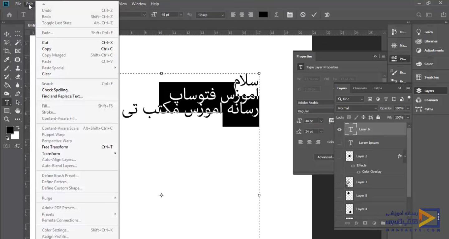
Task: Select the History Brush tool
Action: (x=7, y=77)
